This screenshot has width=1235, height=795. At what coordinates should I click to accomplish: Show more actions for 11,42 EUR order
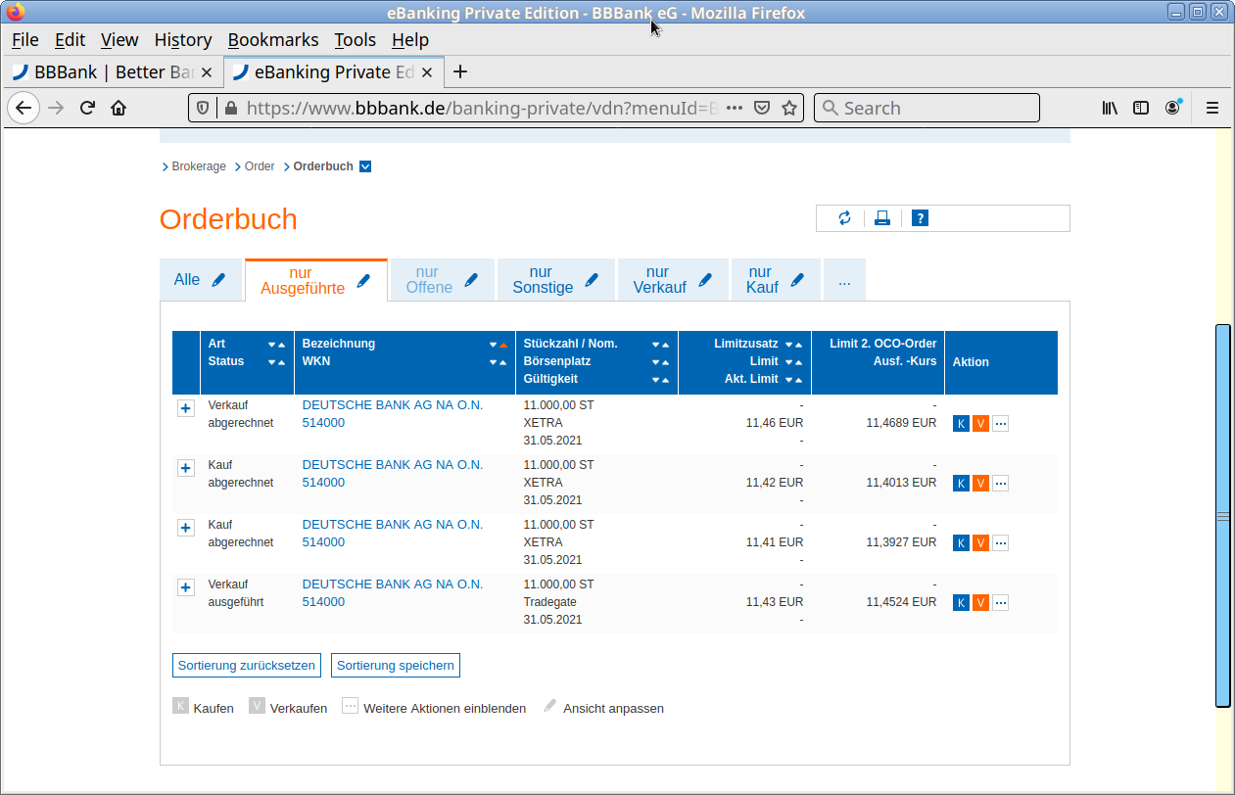[1000, 484]
